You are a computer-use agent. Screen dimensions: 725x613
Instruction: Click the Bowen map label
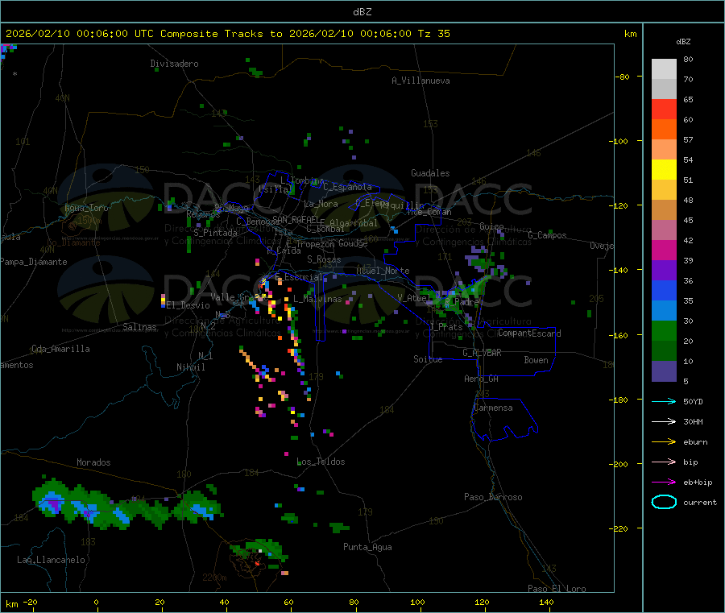coord(536,360)
